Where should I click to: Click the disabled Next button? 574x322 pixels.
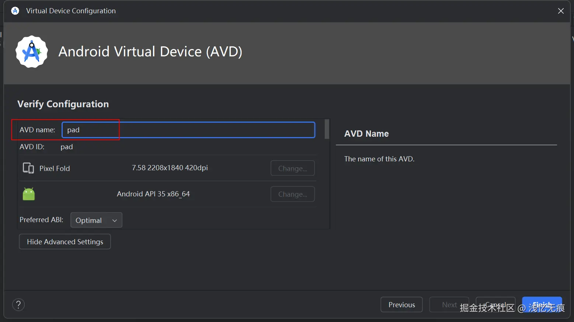tap(449, 305)
